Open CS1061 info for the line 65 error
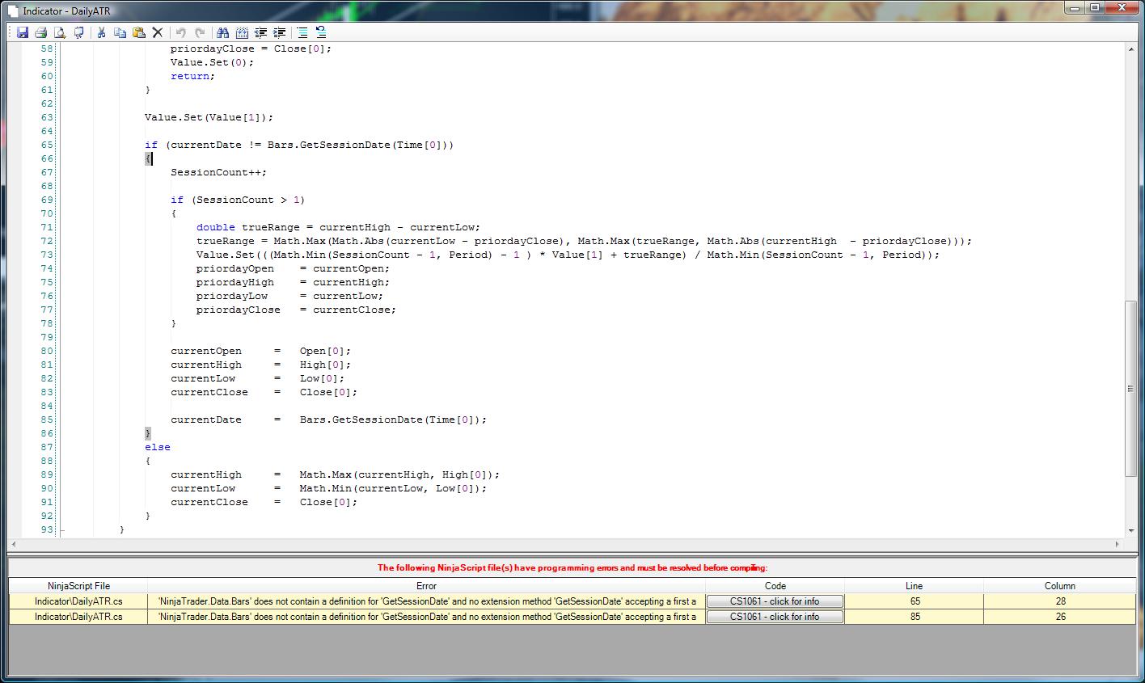Viewport: 1145px width, 683px height. 775,601
